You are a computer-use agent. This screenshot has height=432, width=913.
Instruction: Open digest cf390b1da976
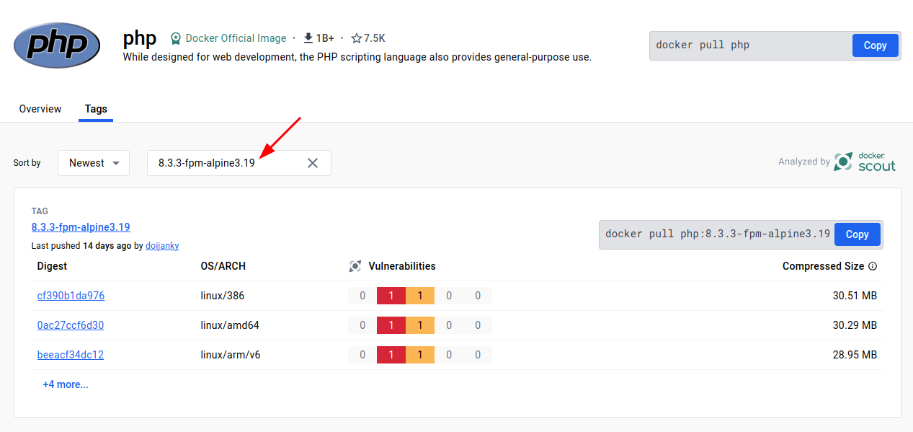pyautogui.click(x=71, y=296)
